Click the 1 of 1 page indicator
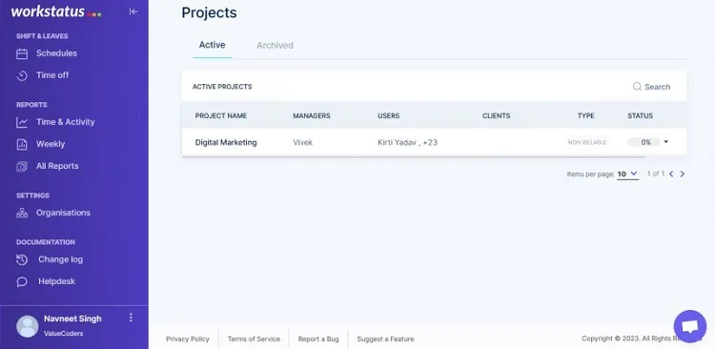Screen dimensions: 715x349 tap(656, 174)
